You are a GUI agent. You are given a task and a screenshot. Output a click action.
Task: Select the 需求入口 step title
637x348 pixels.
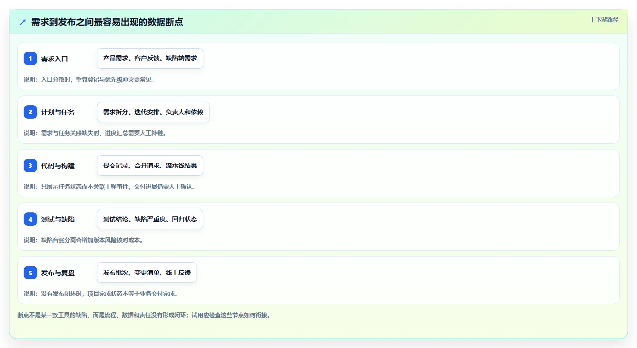[54, 58]
